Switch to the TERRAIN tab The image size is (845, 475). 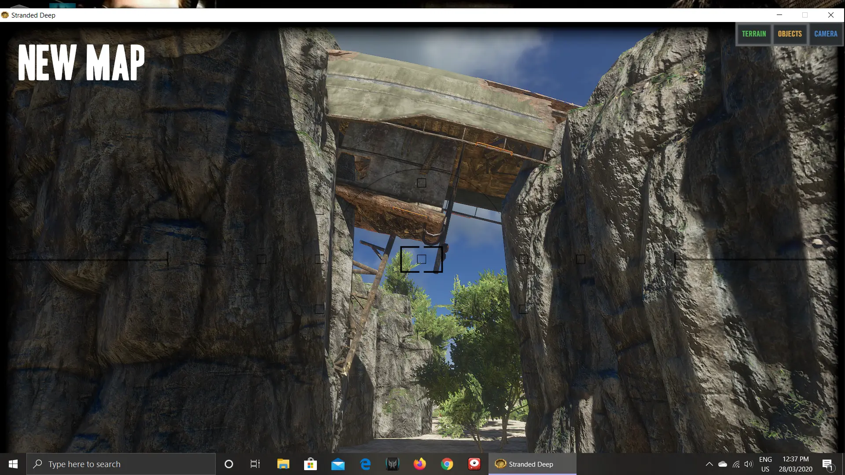pyautogui.click(x=754, y=34)
